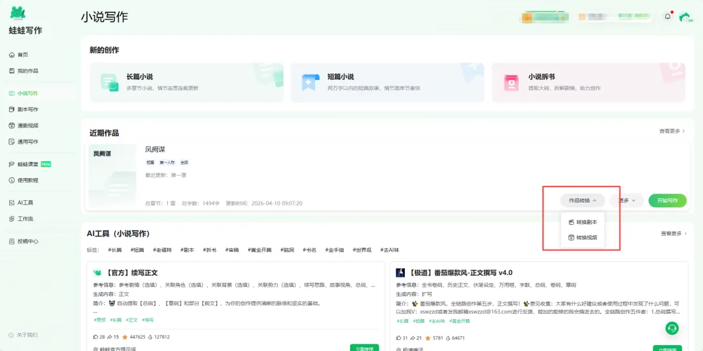The width and height of the screenshot is (703, 351).
Task: Share the 极道 tool showing 21
Action: (x=417, y=338)
